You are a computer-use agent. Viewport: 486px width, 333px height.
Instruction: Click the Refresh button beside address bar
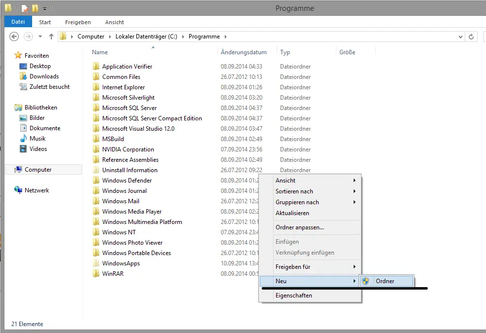[471, 37]
